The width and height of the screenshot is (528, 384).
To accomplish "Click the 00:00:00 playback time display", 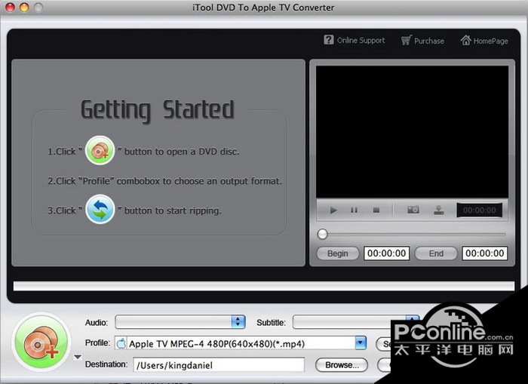I will [479, 210].
